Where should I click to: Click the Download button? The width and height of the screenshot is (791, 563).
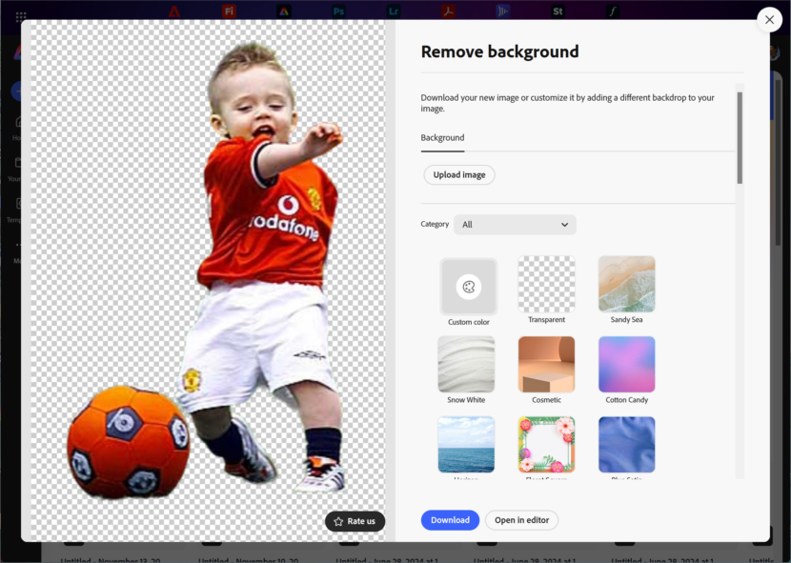pyautogui.click(x=450, y=519)
